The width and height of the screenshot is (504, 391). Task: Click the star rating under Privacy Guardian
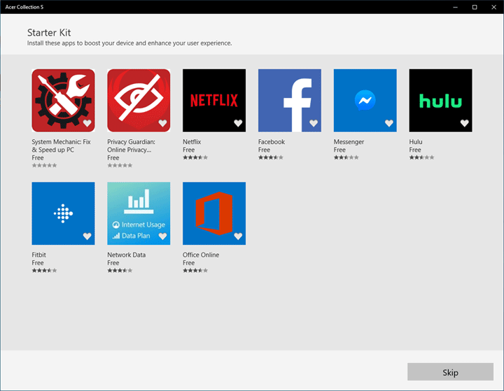[120, 166]
